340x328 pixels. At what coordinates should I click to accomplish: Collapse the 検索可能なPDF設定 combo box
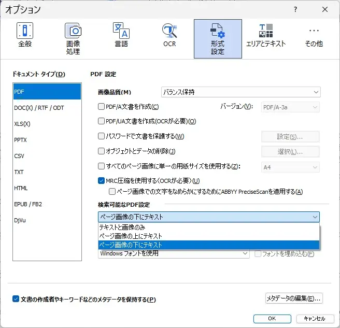coord(208,217)
